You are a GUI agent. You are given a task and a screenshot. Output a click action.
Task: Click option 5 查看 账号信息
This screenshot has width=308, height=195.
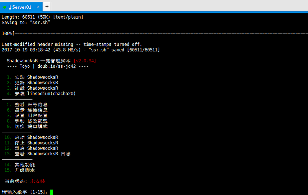coord(27,105)
